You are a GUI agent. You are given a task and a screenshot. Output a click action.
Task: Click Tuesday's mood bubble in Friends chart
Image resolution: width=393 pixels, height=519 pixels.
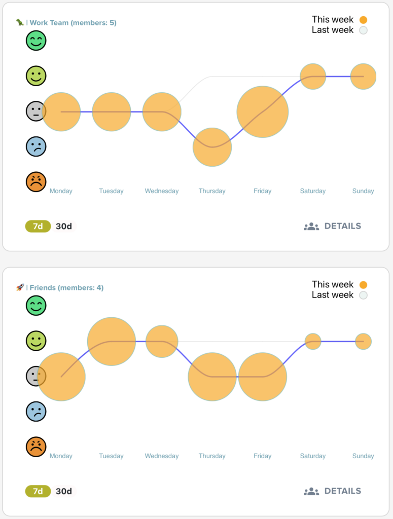(112, 342)
